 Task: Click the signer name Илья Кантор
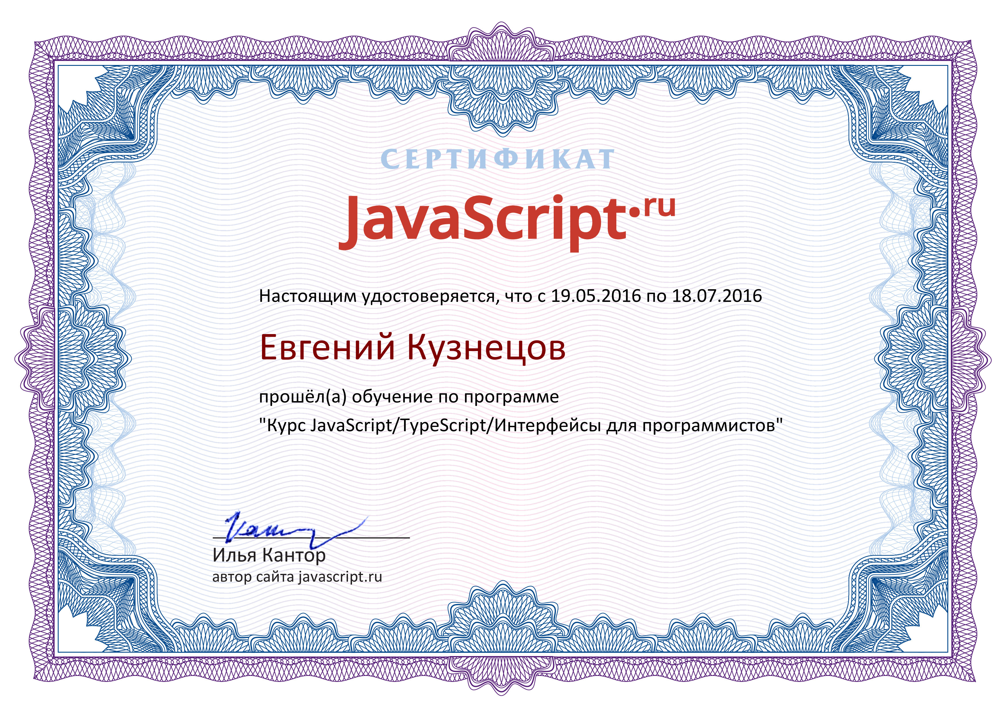point(269,555)
